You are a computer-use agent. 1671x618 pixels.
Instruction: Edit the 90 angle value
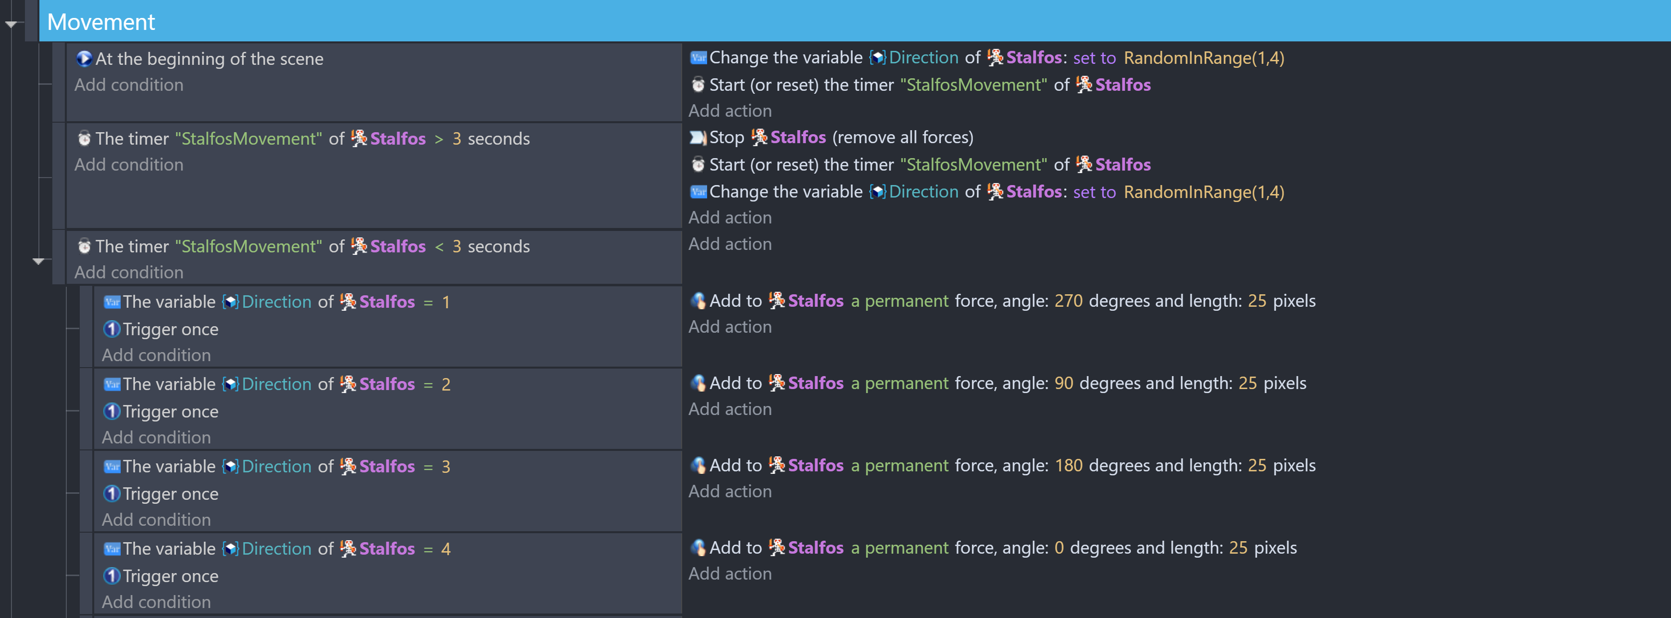pos(1064,384)
